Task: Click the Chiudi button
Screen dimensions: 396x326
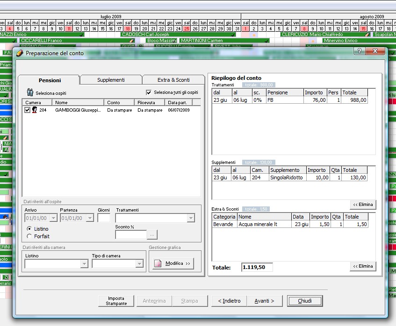Action: click(305, 301)
